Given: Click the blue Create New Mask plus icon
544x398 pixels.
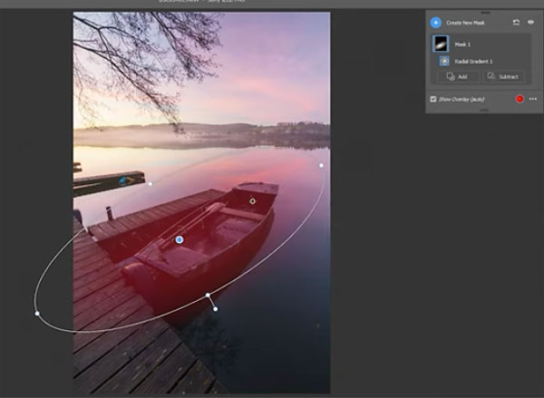Looking at the screenshot, I should pos(436,23).
